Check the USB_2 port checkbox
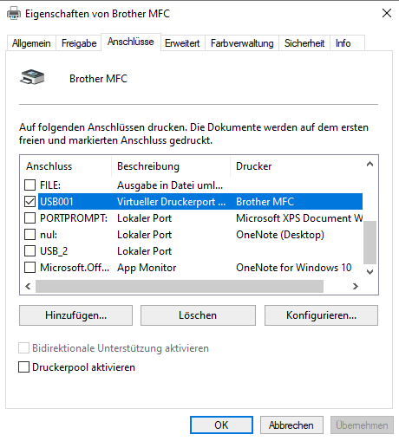This screenshot has width=399, height=441. (x=29, y=251)
